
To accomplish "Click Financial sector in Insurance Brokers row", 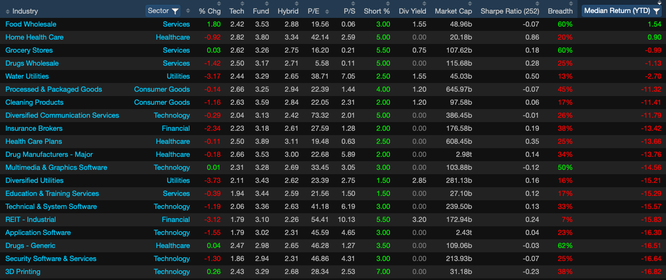I will (176, 129).
